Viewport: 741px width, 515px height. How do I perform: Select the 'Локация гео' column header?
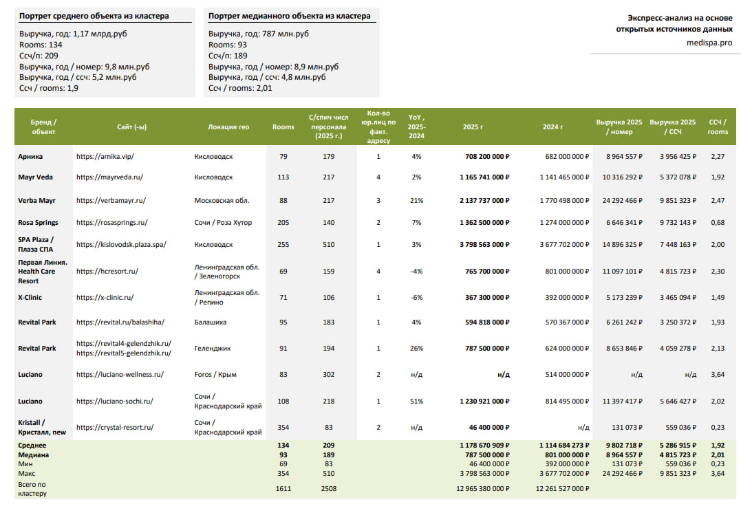coord(228,127)
